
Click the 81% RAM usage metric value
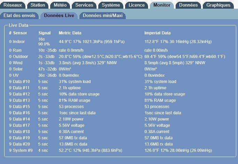coord(74,100)
